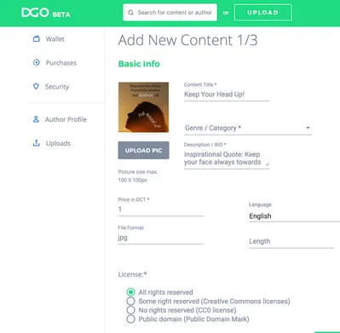Click the UPLOAD PIC button
The height and width of the screenshot is (333, 340).
coord(143,150)
